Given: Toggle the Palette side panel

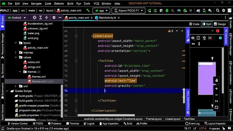Looking at the screenshot, I should (x=188, y=35).
